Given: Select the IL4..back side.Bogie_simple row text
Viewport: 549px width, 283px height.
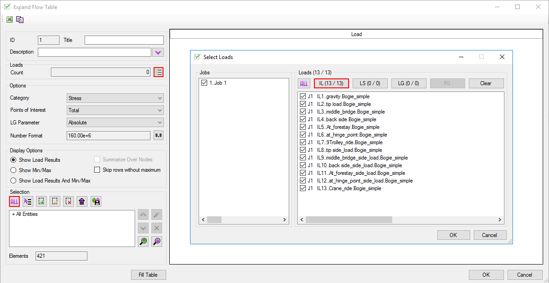Looking at the screenshot, I should click(347, 119).
